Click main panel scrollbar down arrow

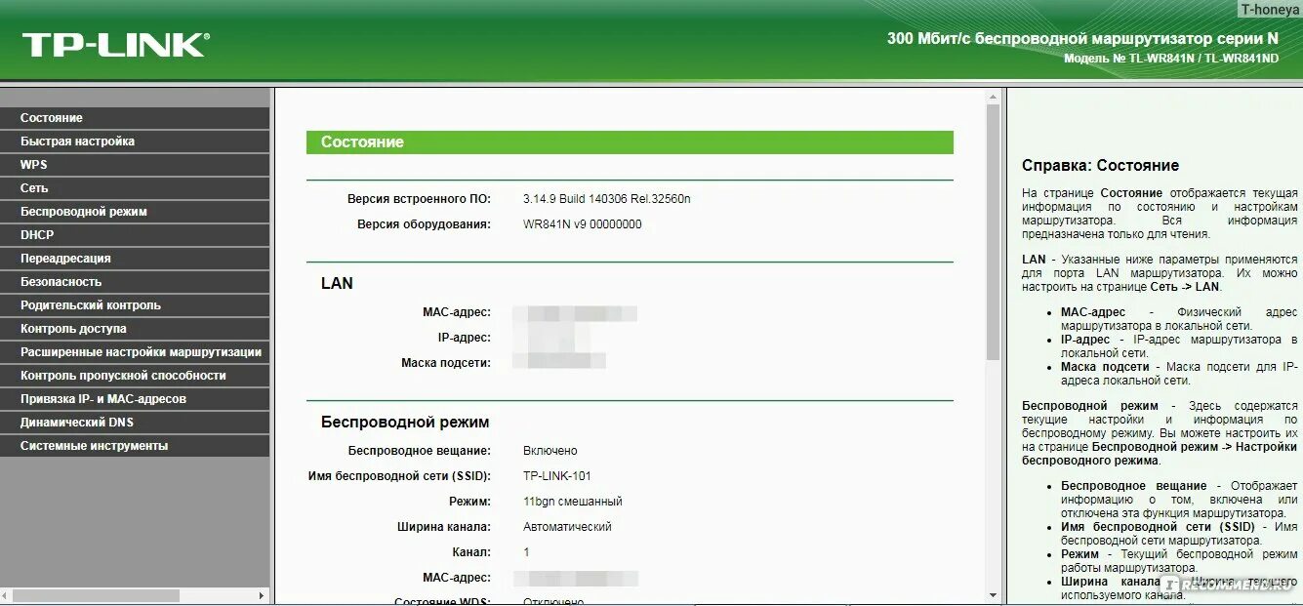994,594
